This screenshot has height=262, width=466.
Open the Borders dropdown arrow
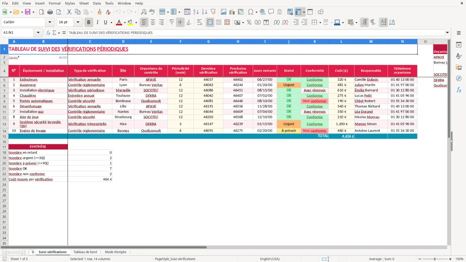point(320,23)
